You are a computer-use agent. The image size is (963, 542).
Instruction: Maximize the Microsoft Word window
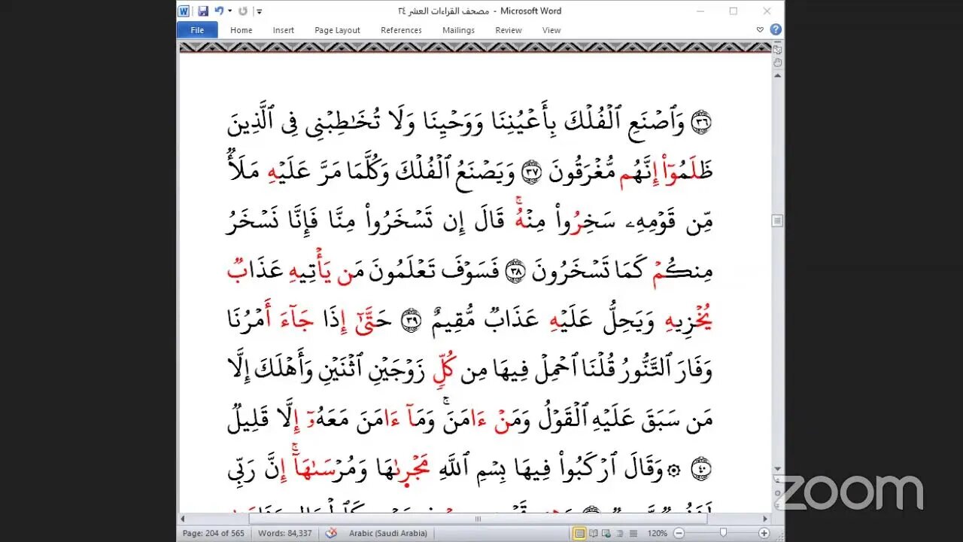click(734, 11)
